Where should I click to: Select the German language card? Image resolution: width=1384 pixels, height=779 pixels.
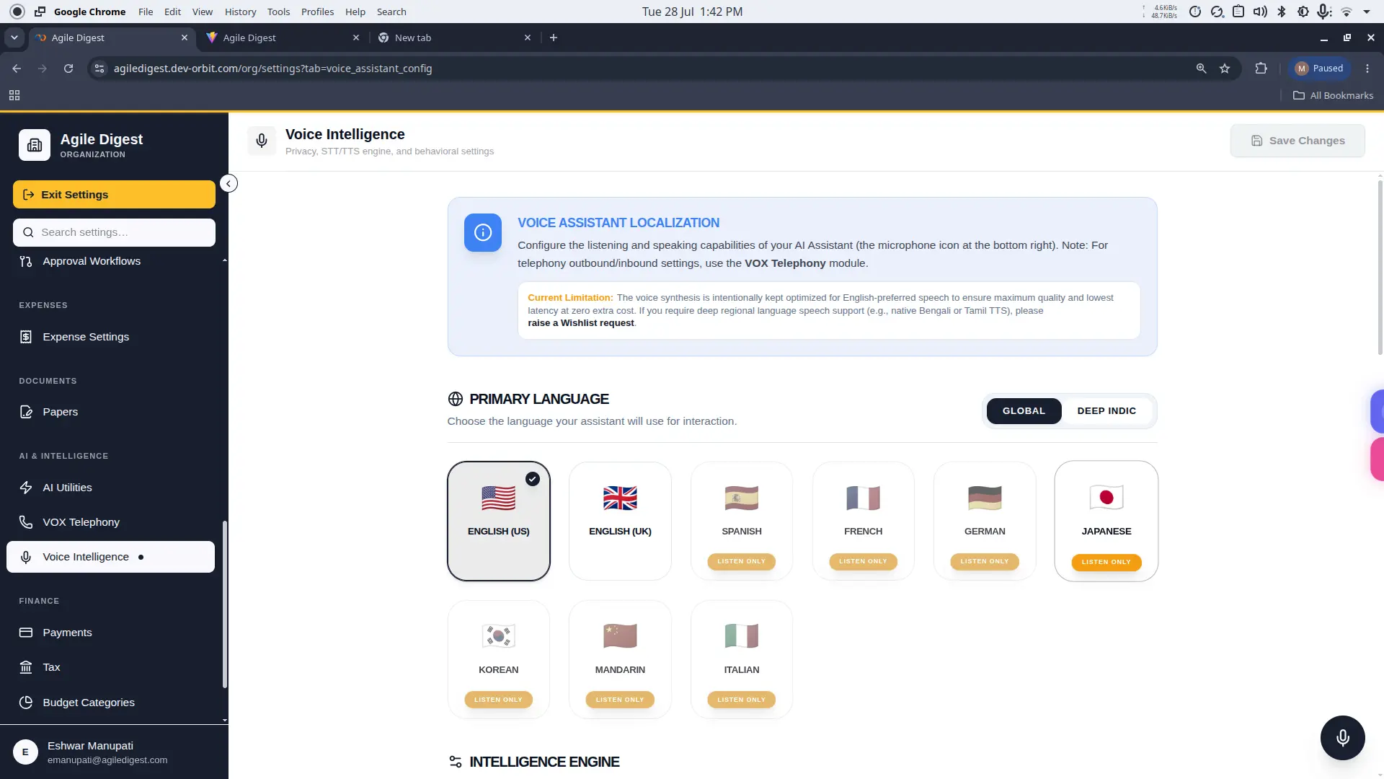coord(985,521)
